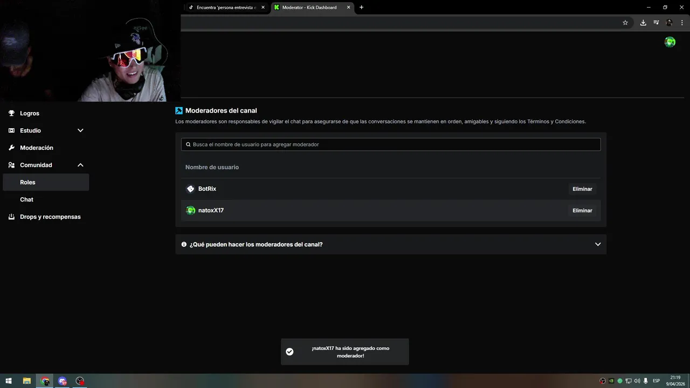
Task: Open Drops y recompensas menu item
Action: coord(50,217)
